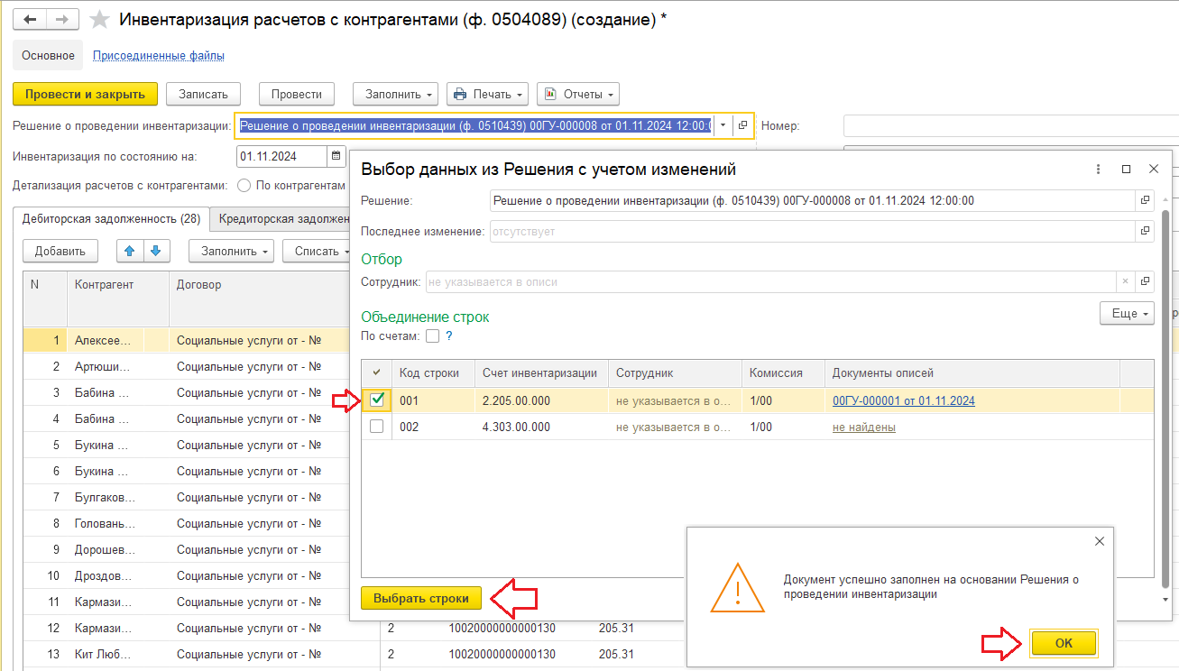Image resolution: width=1179 pixels, height=671 pixels.
Task: Open document link 00ГУ-000001 от 01.11.2024
Action: point(903,400)
